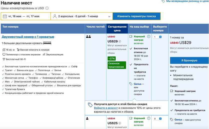Open breakfast help question mark in second row
This screenshot has height=129, width=209.
point(149,119)
